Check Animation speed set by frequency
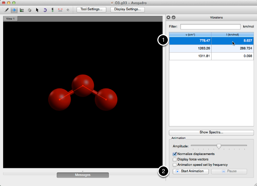Viewport: 257px width, 186px height. (x=175, y=165)
